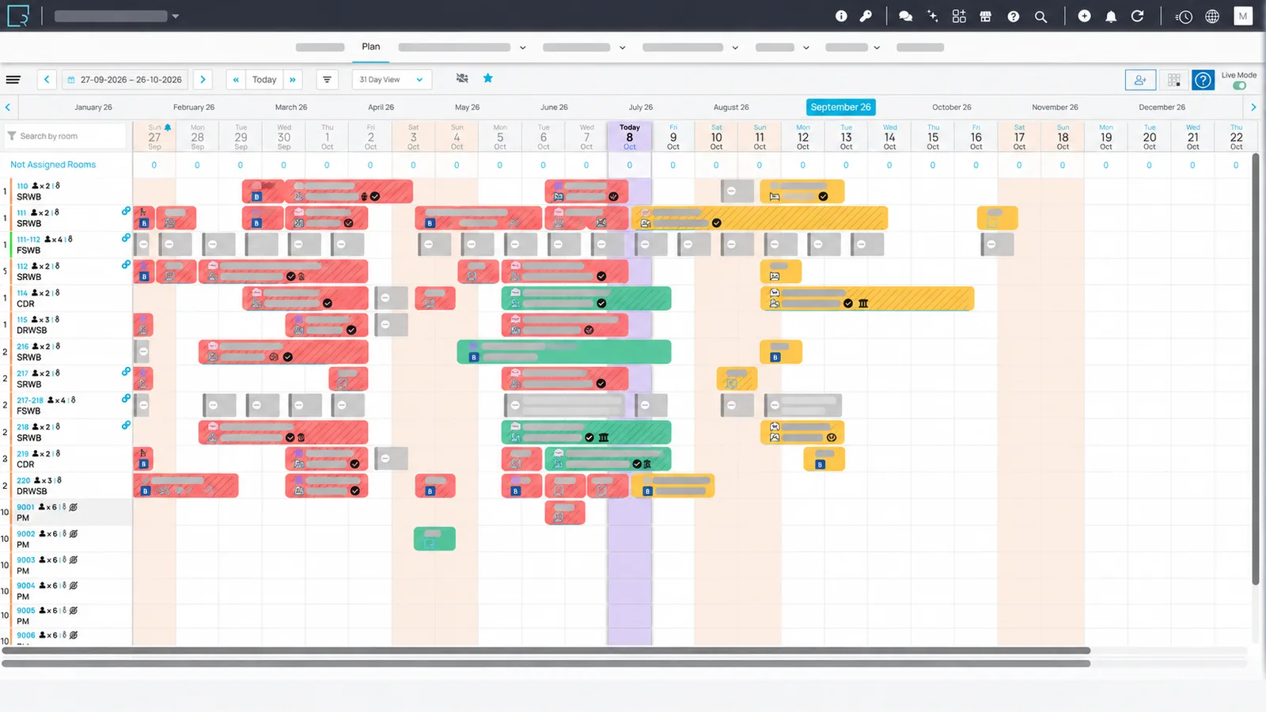This screenshot has width=1266, height=712.
Task: Select the October 26 month tab
Action: tap(951, 108)
